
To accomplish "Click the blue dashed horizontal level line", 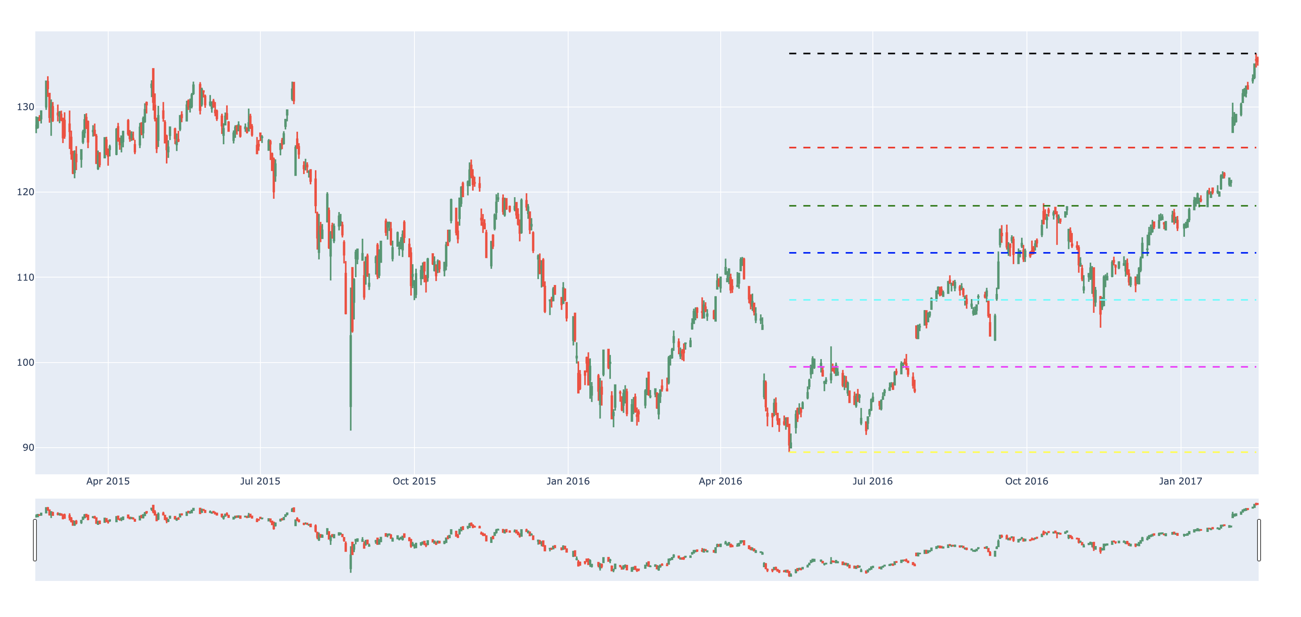I will click(x=1023, y=252).
